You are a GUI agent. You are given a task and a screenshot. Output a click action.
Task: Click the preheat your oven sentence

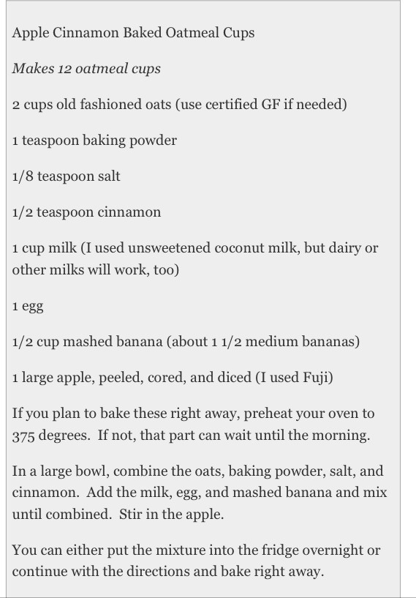193,414
